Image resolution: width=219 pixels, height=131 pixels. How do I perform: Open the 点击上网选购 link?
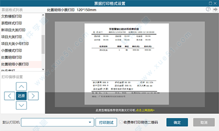(x=145, y=110)
